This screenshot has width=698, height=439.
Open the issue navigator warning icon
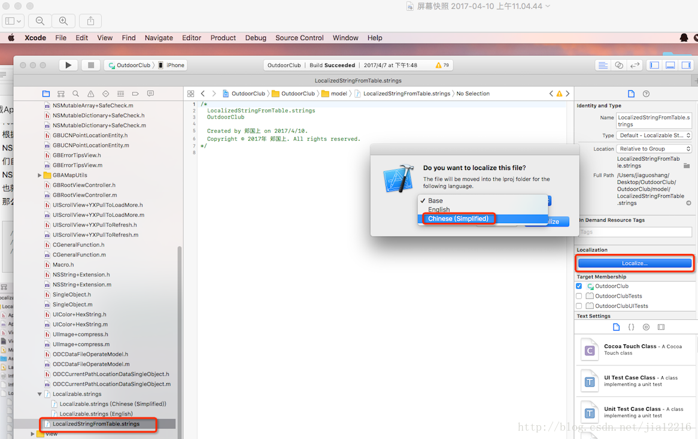tap(91, 93)
